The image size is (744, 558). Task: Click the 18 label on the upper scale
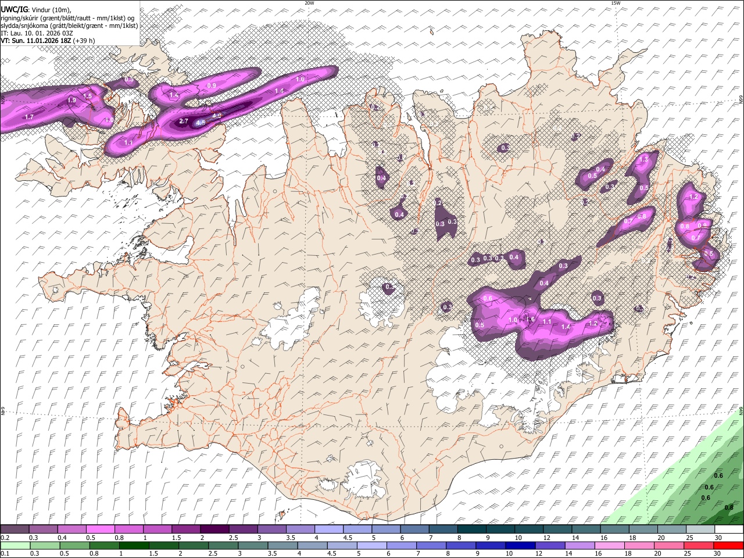632,538
